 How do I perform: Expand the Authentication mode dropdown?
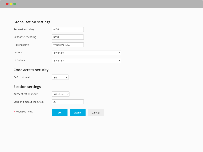(60, 94)
